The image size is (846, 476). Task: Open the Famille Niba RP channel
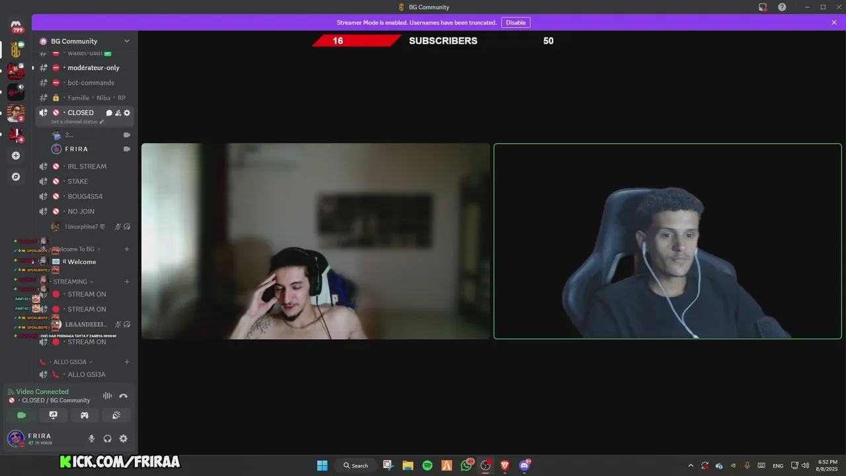coord(85,98)
